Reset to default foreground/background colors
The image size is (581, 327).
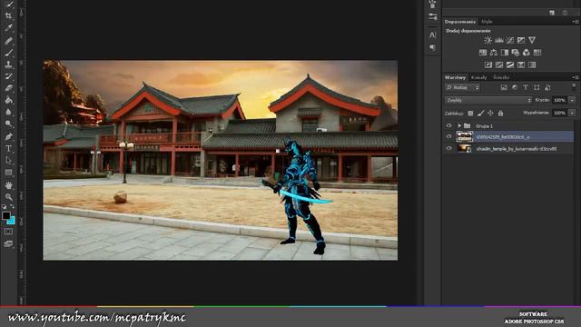click(x=4, y=206)
